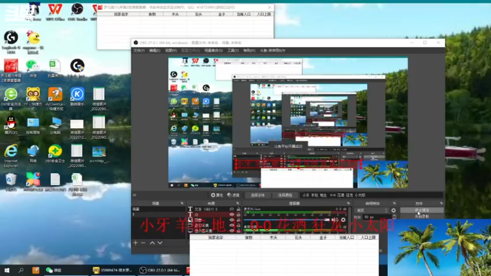Toggle visibility eye of 文本 (GDI+) 2
The width and height of the screenshot is (491, 276).
pyautogui.click(x=232, y=209)
